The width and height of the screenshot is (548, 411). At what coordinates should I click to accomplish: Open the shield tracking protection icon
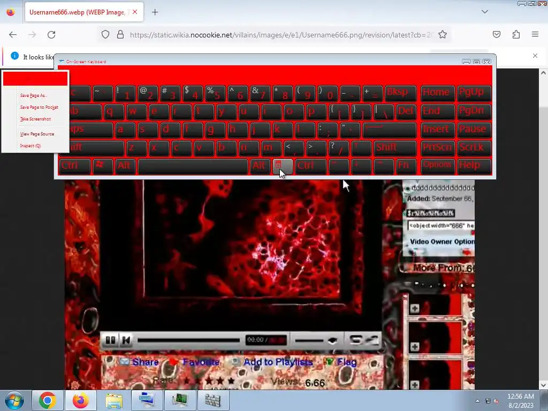[x=105, y=35]
